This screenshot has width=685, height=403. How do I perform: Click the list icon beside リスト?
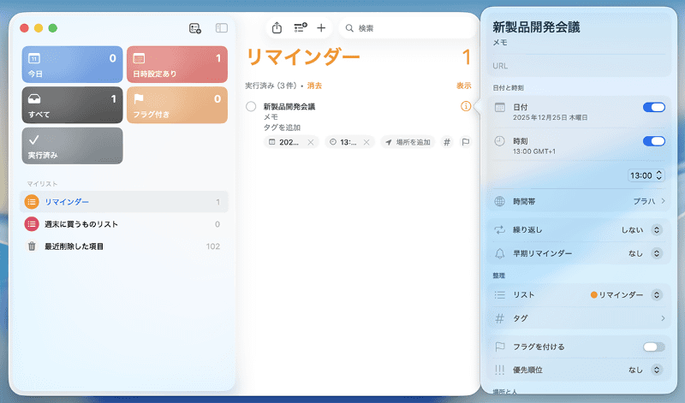(500, 295)
